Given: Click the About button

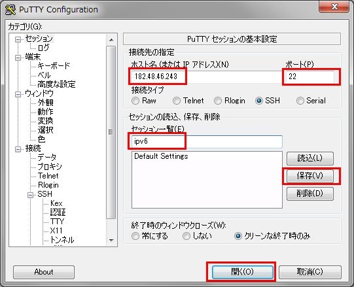Looking at the screenshot, I should (44, 272).
